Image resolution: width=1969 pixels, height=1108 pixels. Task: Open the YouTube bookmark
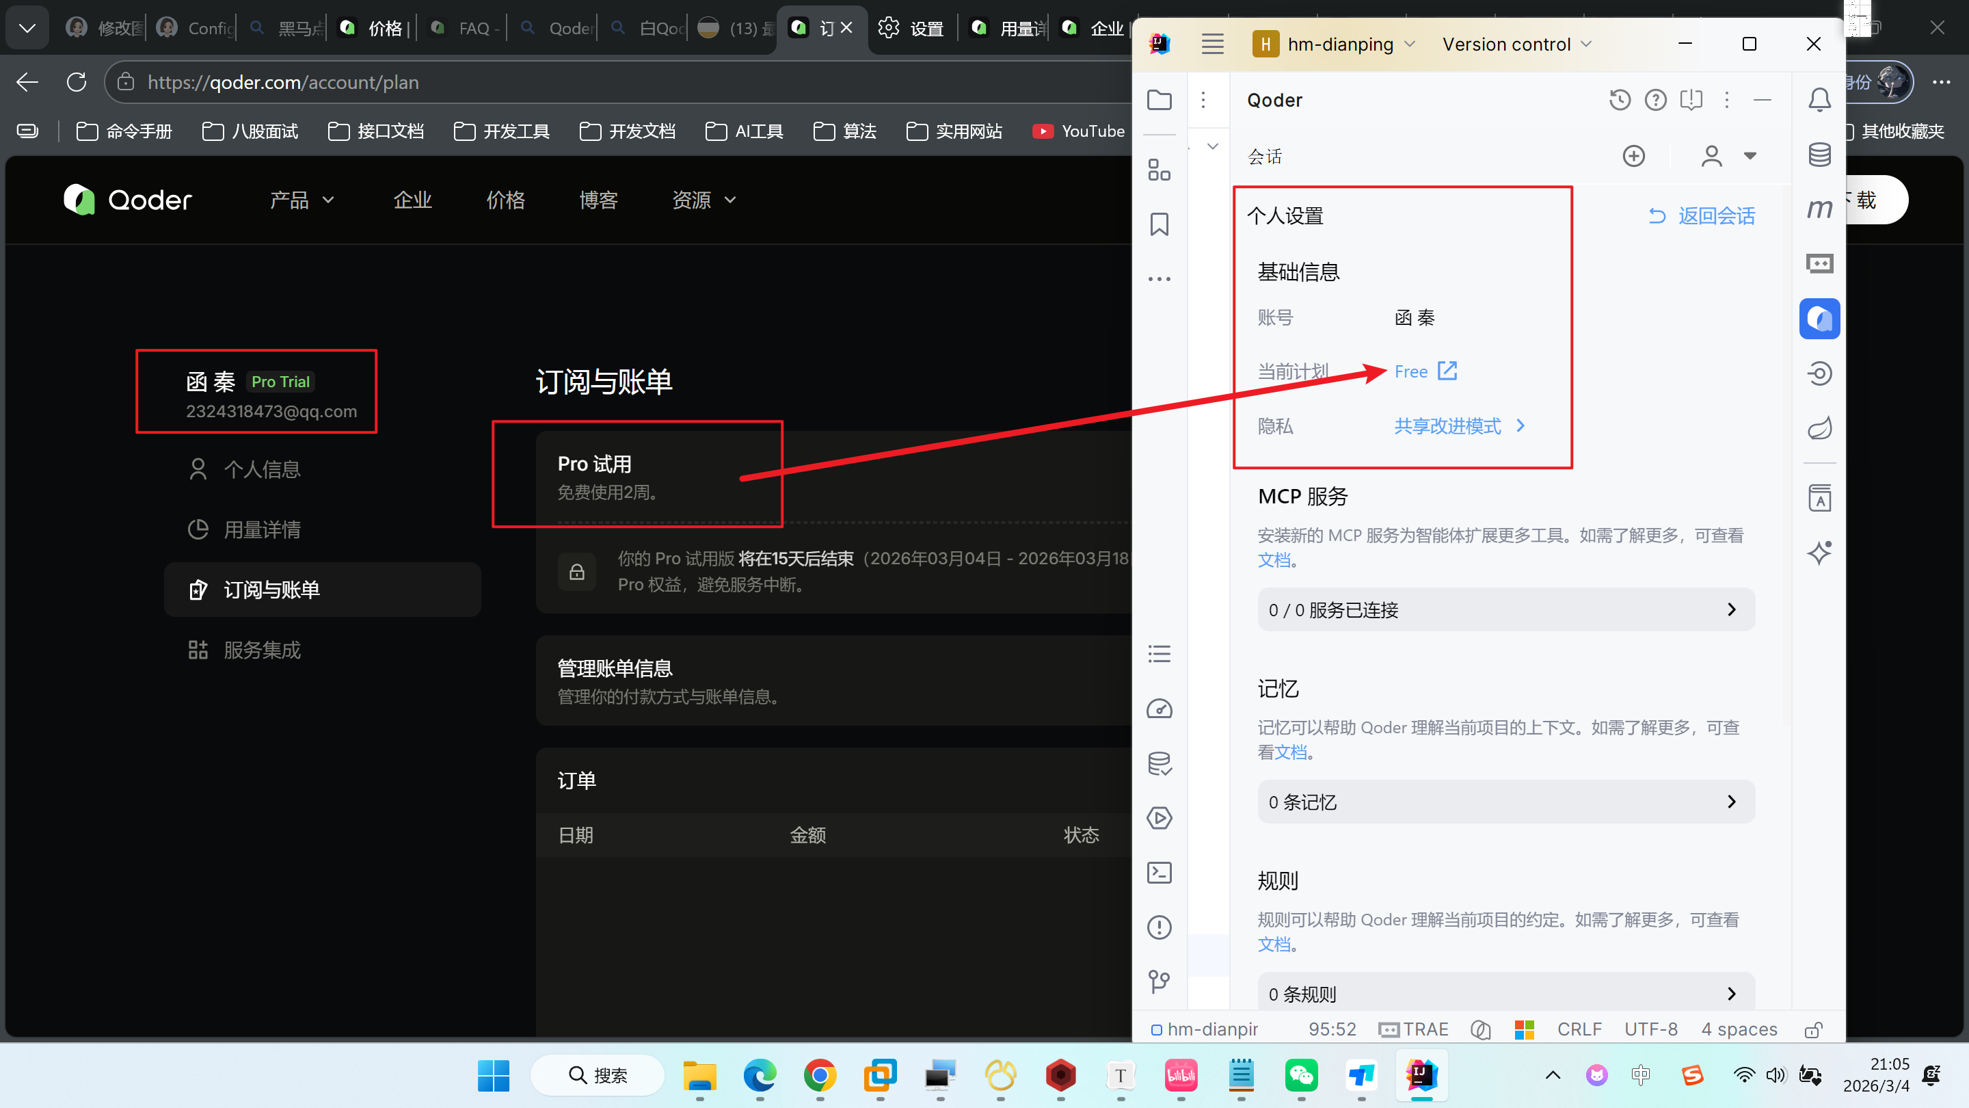pyautogui.click(x=1077, y=131)
